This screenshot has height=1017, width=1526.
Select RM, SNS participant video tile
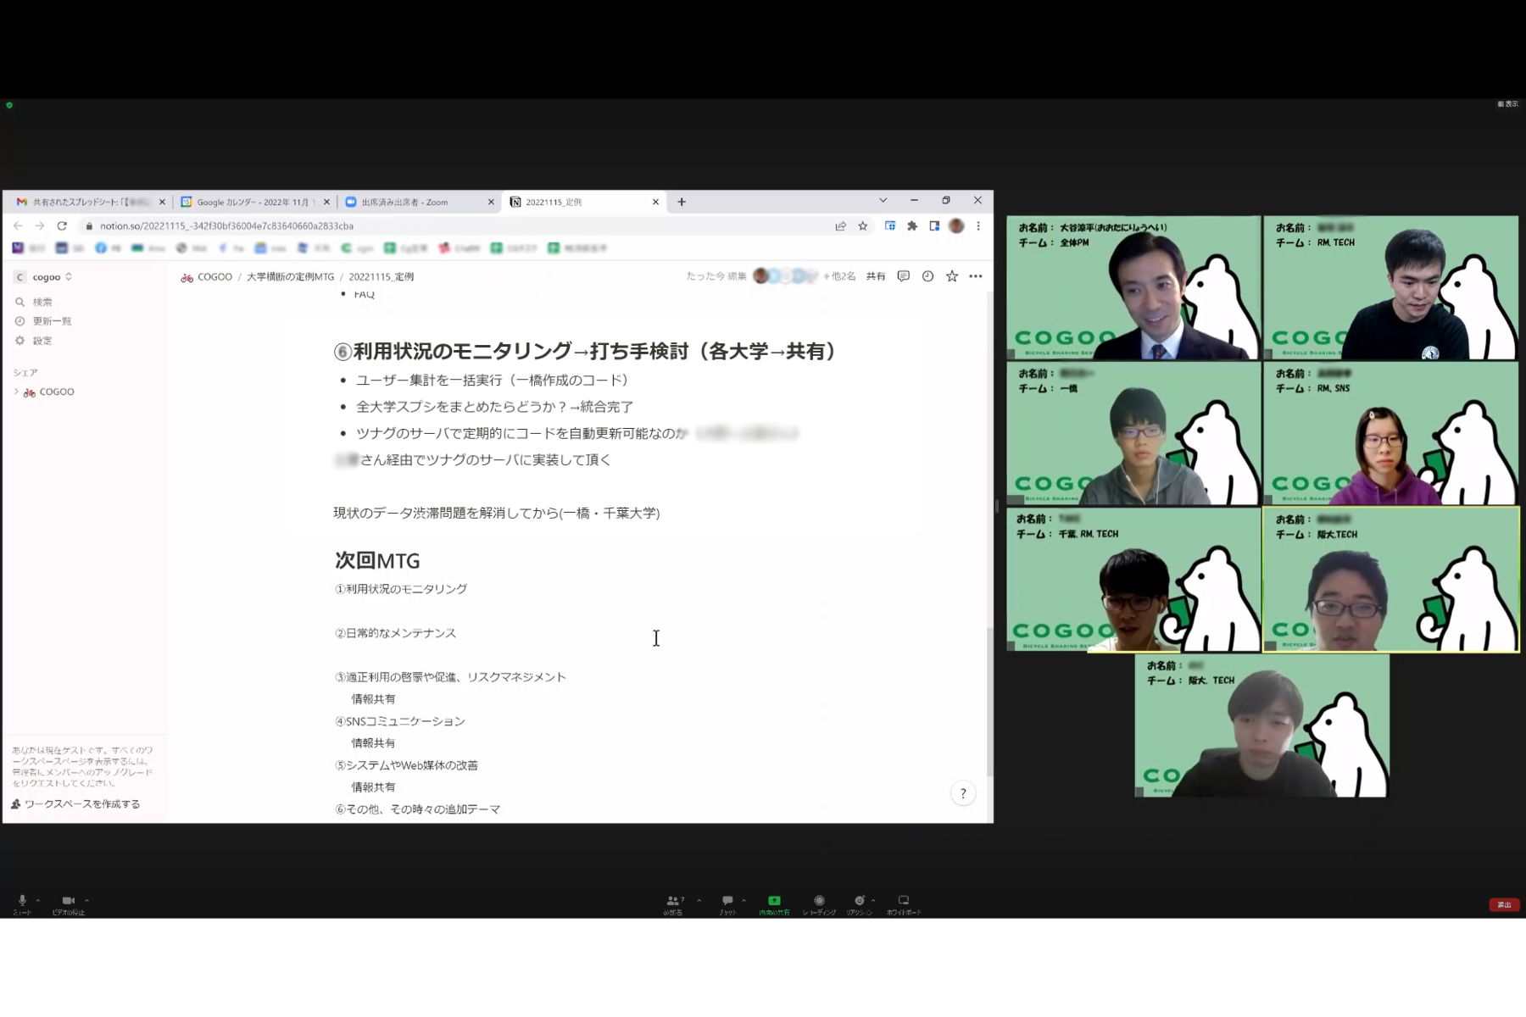[1391, 433]
